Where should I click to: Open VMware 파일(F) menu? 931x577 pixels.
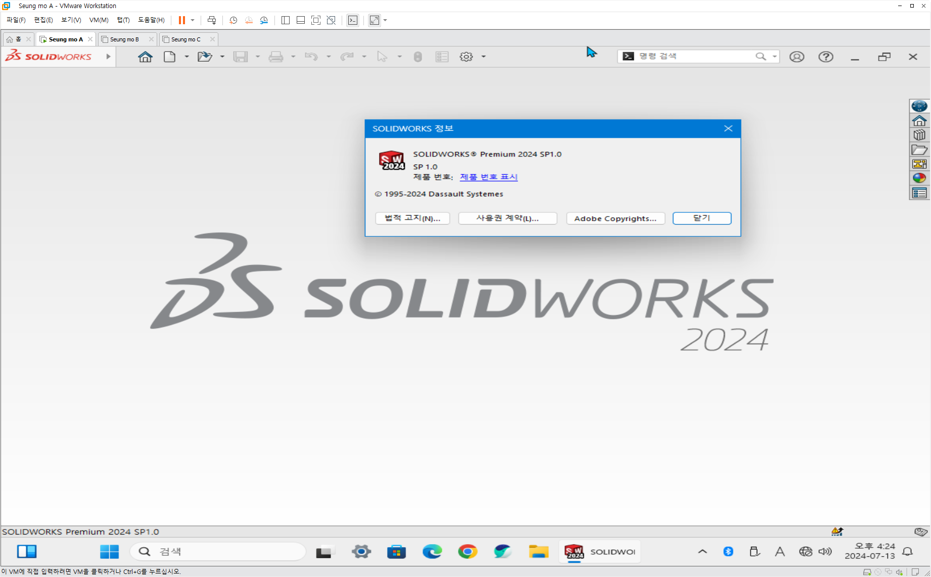click(x=16, y=20)
